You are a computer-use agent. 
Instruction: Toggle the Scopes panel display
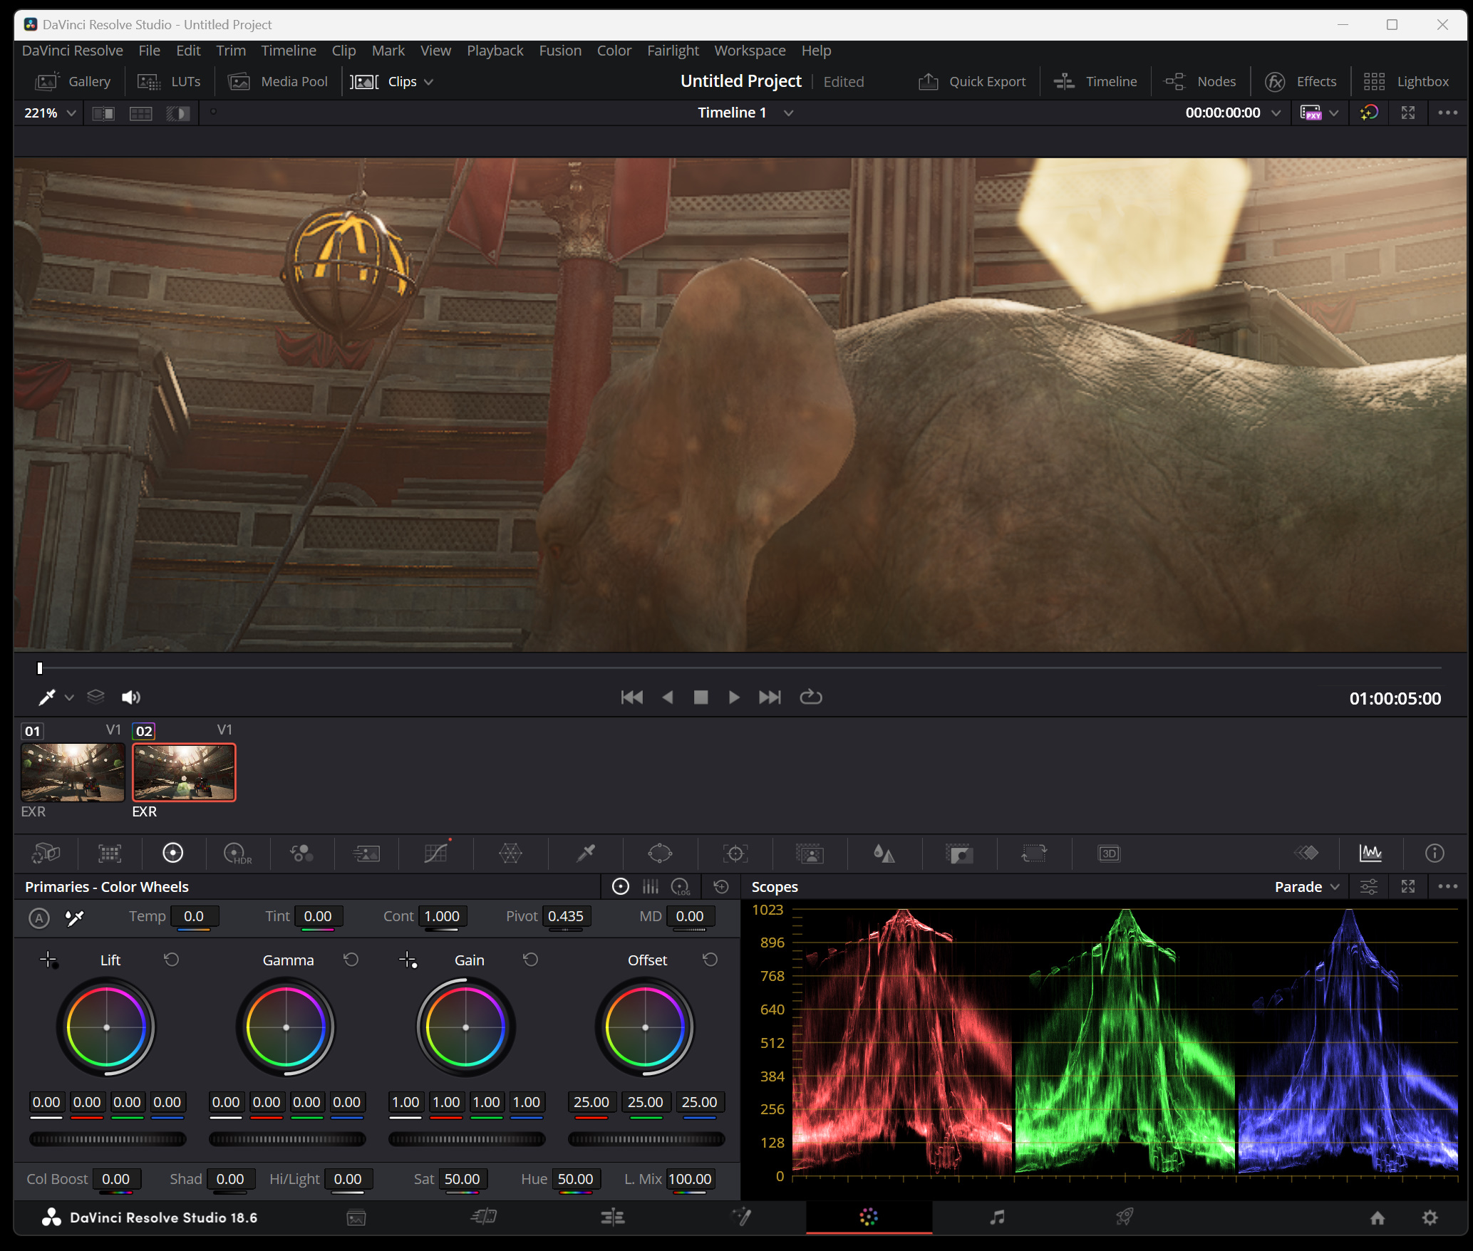(1370, 853)
